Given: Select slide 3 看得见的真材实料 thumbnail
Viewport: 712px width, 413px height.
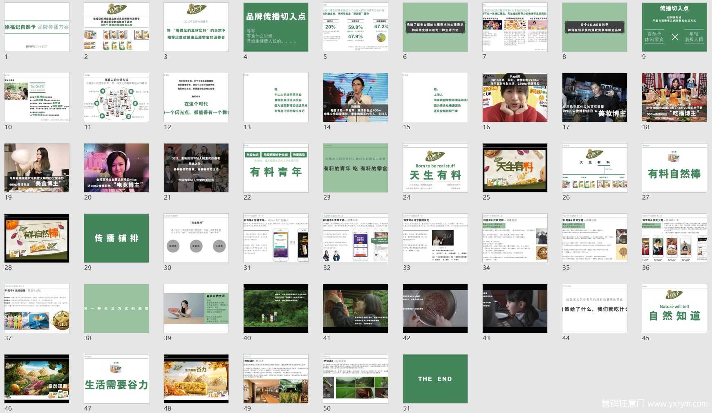Looking at the screenshot, I should 196,27.
